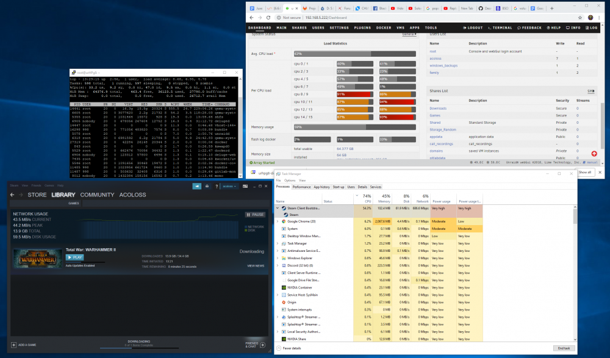Reload the Chrome page
The image size is (610, 358).
click(268, 18)
